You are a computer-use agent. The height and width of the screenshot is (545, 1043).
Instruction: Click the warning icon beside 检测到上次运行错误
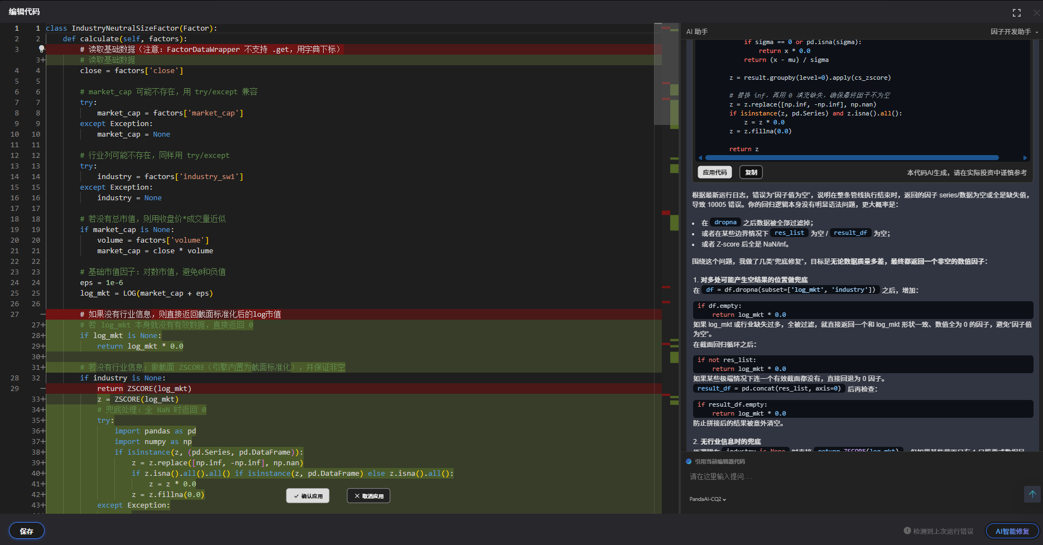coord(907,531)
